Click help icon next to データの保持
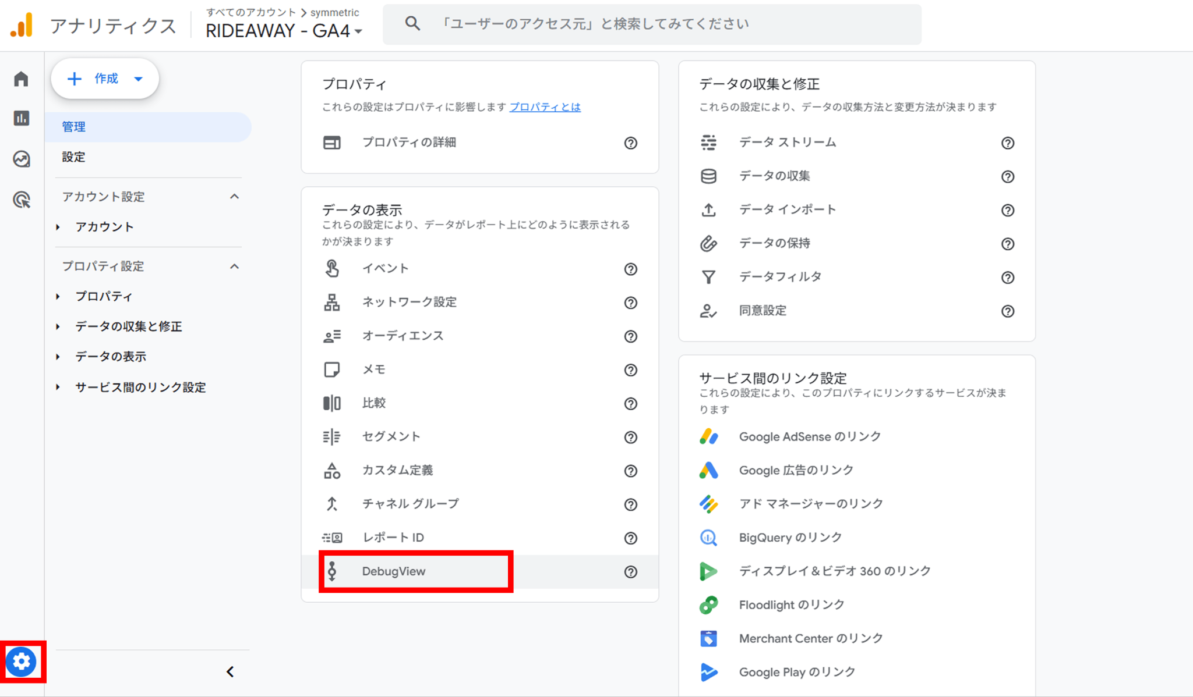 click(x=1007, y=244)
